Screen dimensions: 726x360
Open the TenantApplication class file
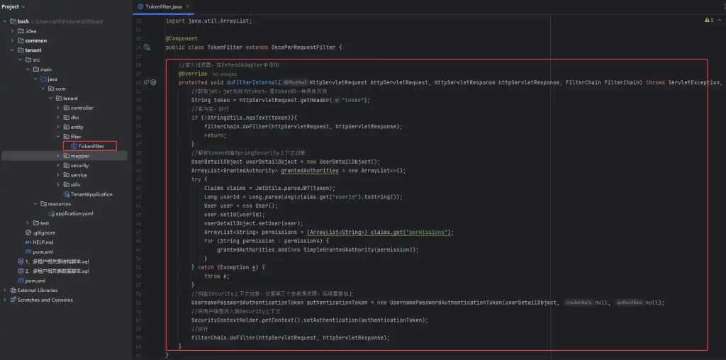(x=91, y=194)
